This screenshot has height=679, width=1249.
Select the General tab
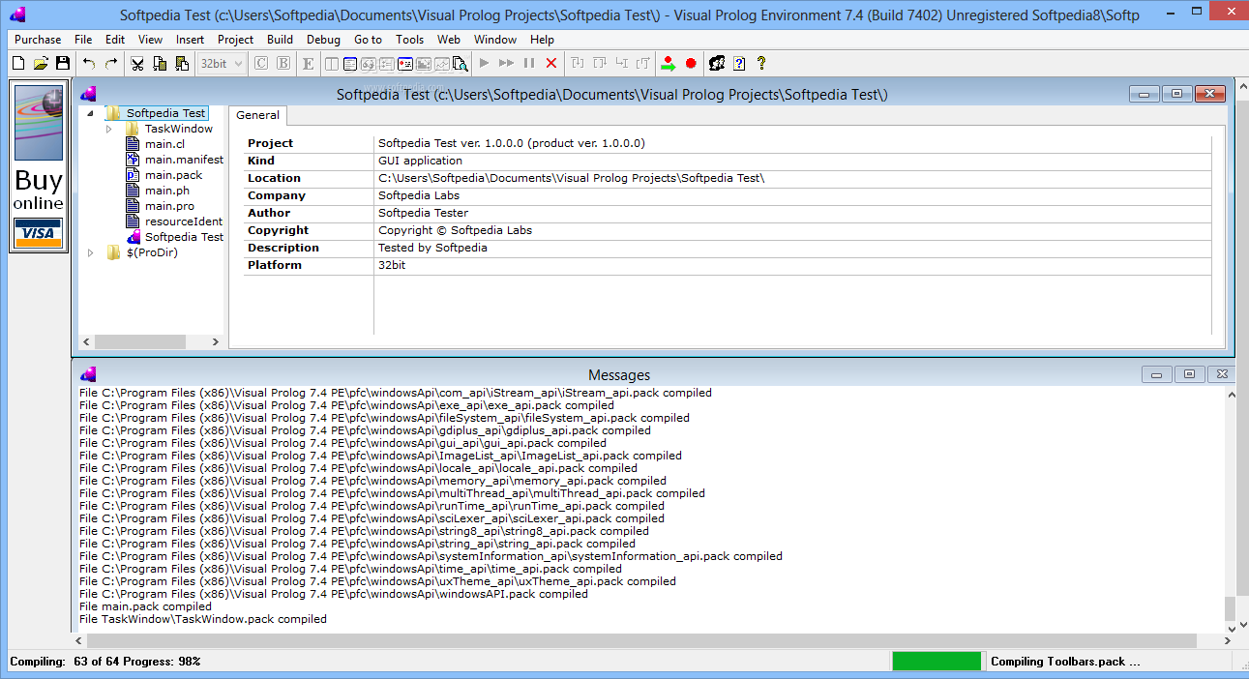point(257,114)
